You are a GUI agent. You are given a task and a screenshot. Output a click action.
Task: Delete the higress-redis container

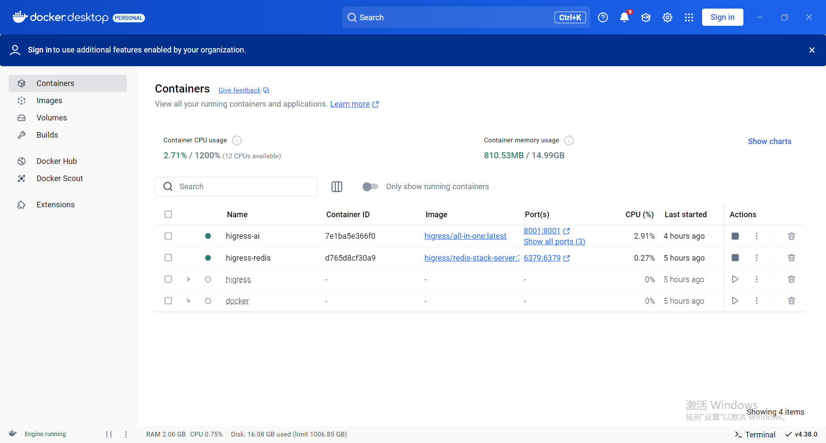pyautogui.click(x=791, y=258)
